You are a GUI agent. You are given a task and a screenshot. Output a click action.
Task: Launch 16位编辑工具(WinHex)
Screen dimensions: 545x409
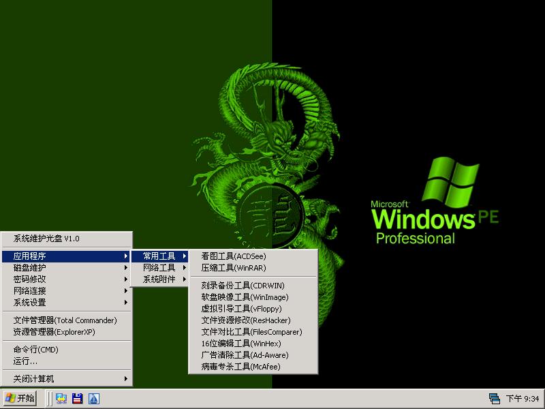pos(253,344)
